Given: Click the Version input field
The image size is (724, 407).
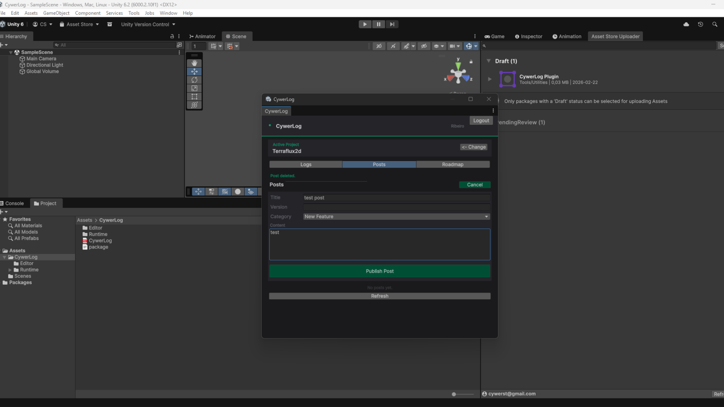Looking at the screenshot, I should pos(396,207).
